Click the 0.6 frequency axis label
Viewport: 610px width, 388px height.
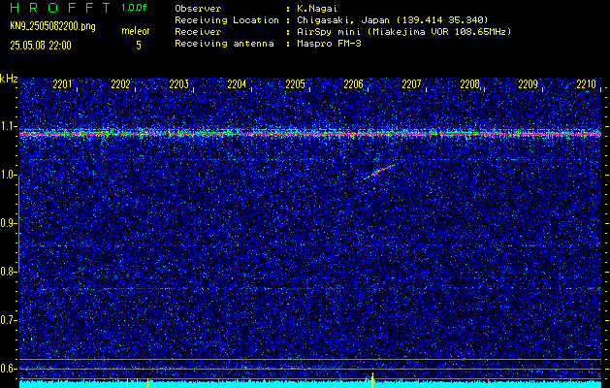[x=9, y=369]
